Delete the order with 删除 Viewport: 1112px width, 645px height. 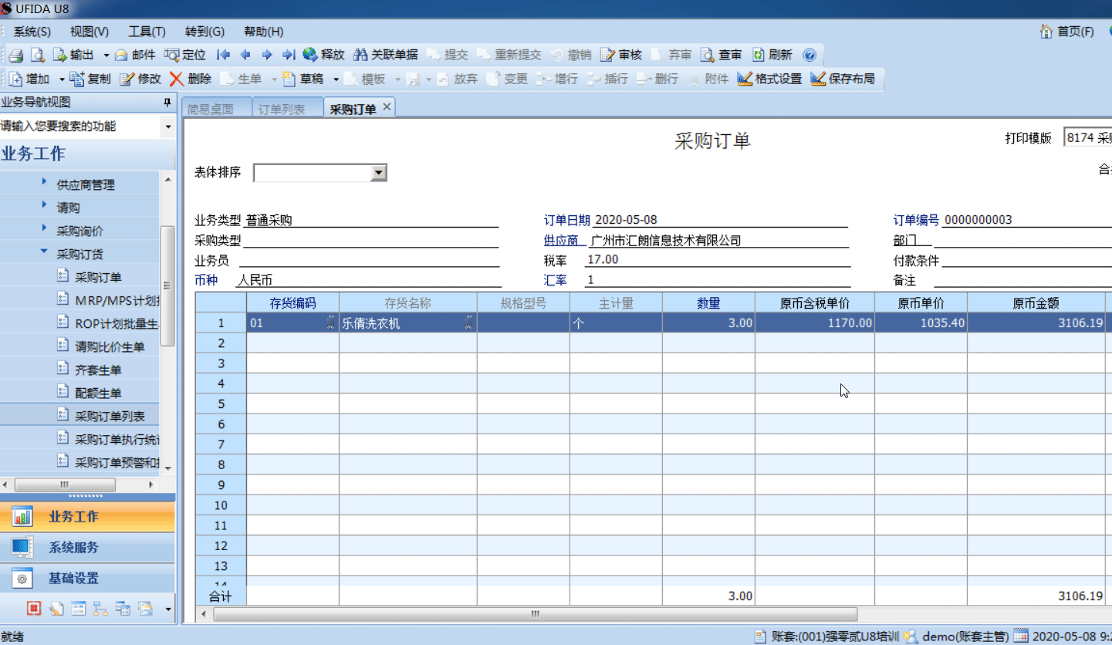pyautogui.click(x=191, y=79)
